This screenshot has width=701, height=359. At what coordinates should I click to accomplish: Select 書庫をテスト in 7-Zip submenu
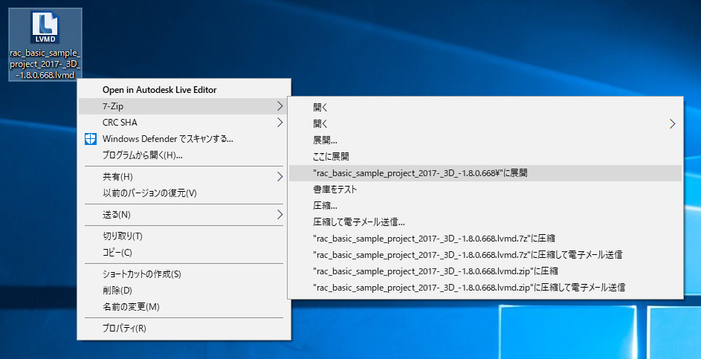[x=485, y=189]
